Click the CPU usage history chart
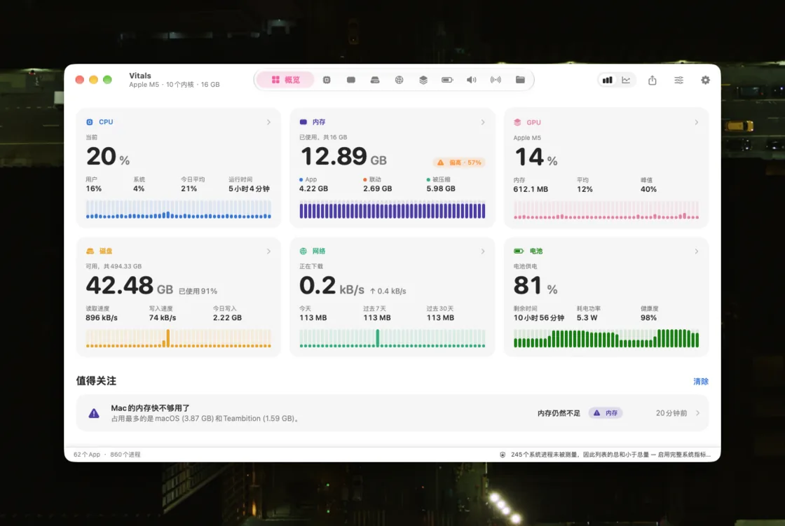This screenshot has height=526, width=785. coord(178,209)
